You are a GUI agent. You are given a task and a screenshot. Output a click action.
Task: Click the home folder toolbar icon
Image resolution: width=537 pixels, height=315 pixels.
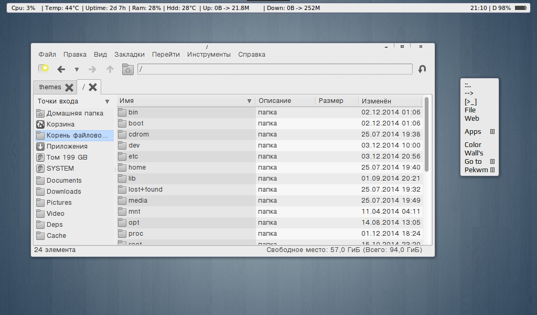[x=128, y=69]
